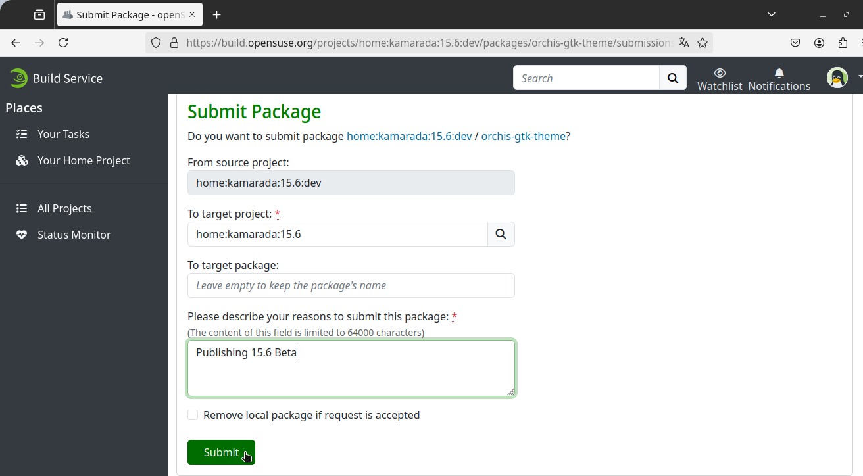Open the browser extensions icon

pos(843,43)
